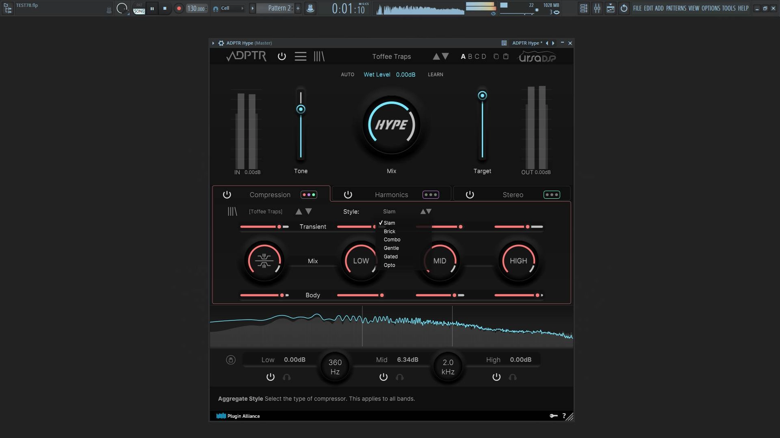
Task: Click the LOW band compression knob
Action: tap(361, 261)
